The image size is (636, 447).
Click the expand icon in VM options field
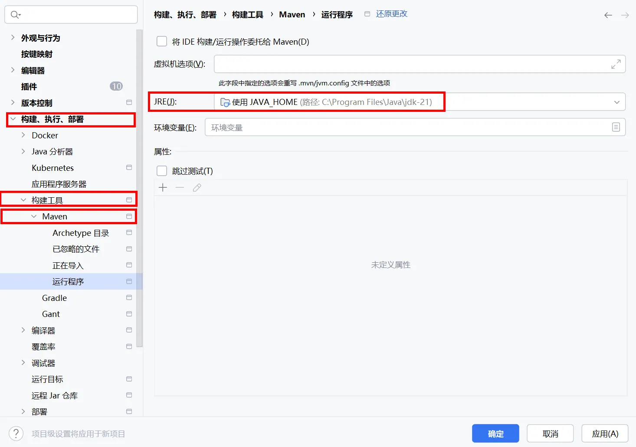616,65
